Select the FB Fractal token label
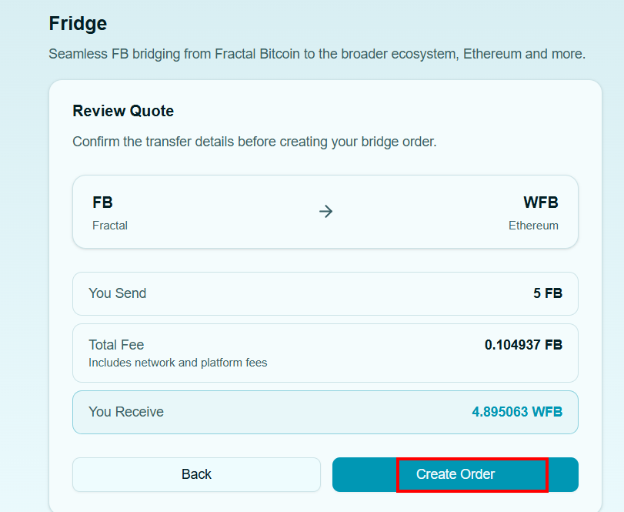 (x=102, y=202)
